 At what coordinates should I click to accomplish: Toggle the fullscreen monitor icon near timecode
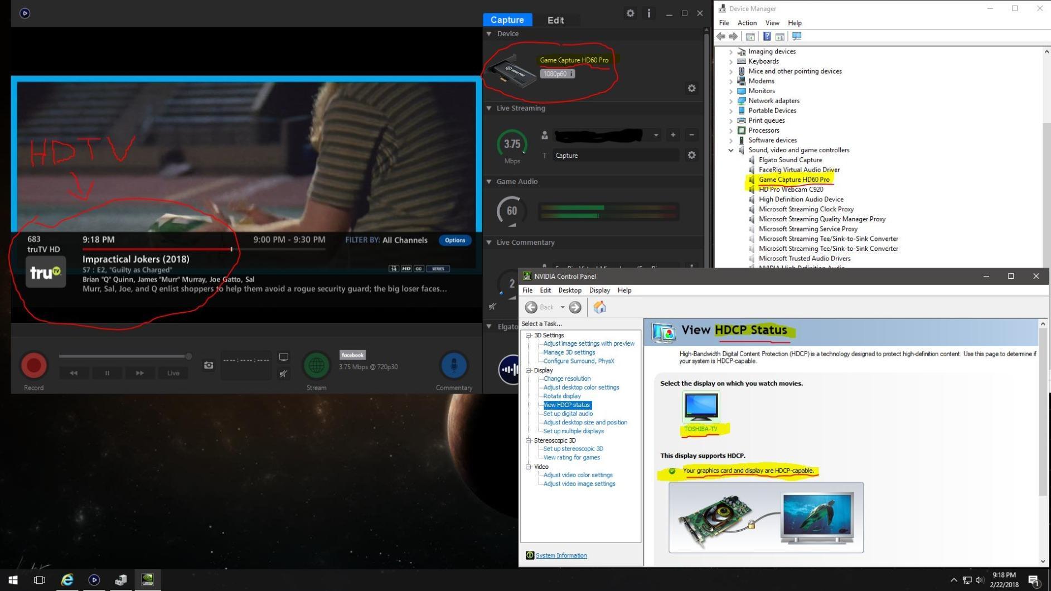tap(284, 357)
